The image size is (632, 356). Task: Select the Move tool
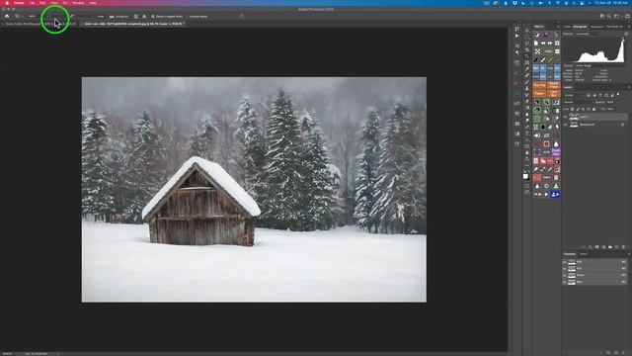pyautogui.click(x=526, y=31)
